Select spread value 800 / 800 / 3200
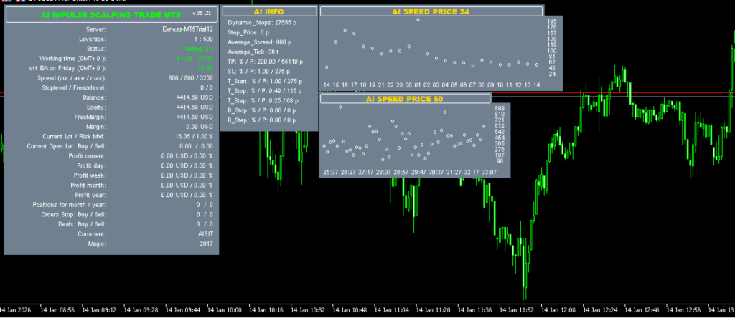 [190, 78]
